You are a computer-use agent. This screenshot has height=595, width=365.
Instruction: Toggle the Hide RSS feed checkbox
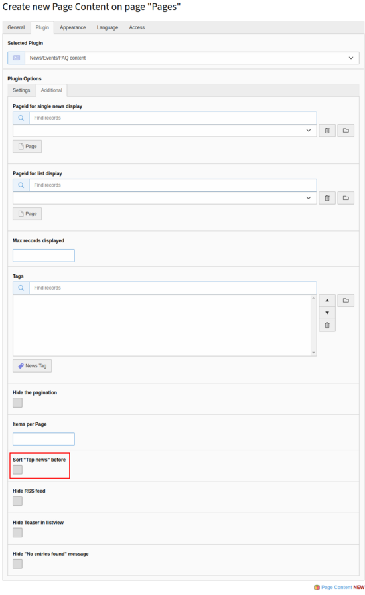point(17,501)
